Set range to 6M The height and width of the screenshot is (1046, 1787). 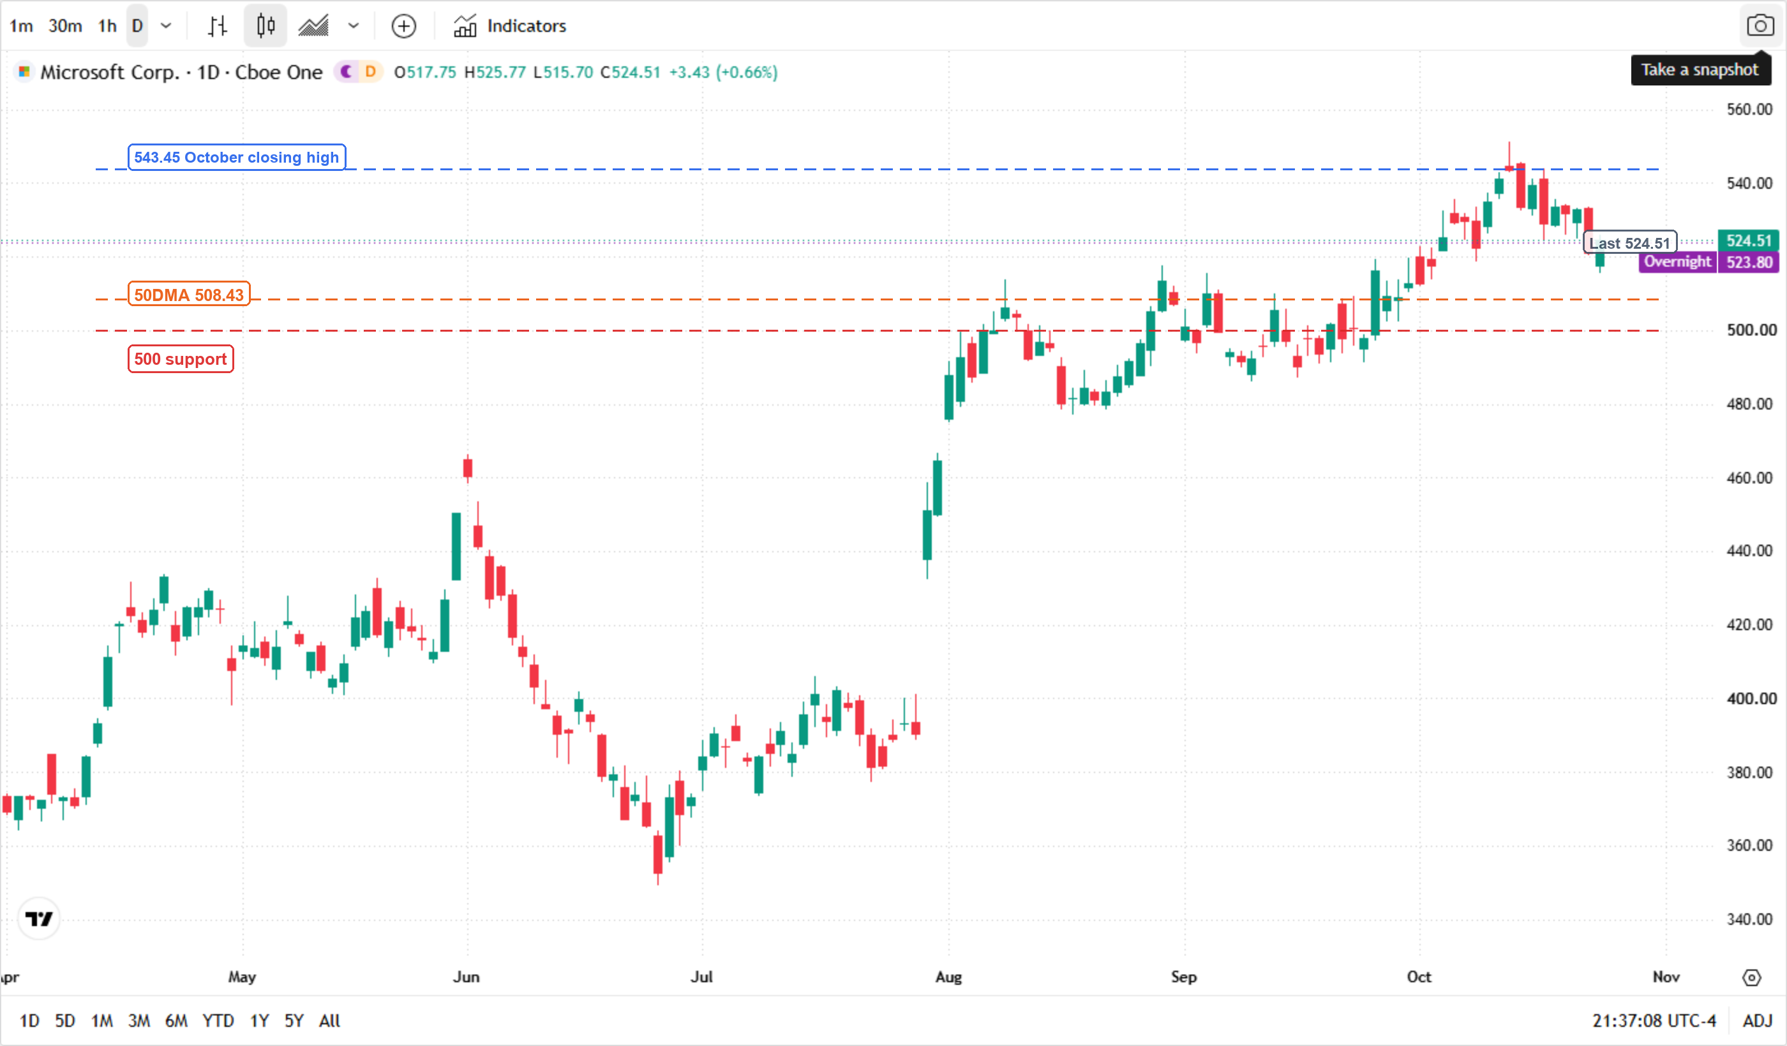point(176,1021)
